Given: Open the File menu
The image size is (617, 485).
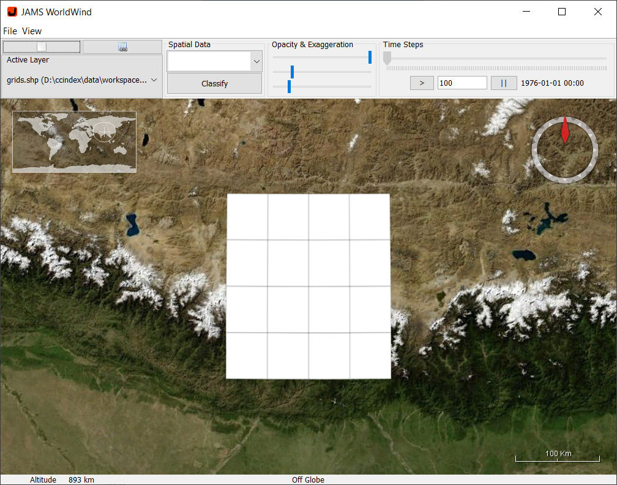Looking at the screenshot, I should click(x=10, y=31).
